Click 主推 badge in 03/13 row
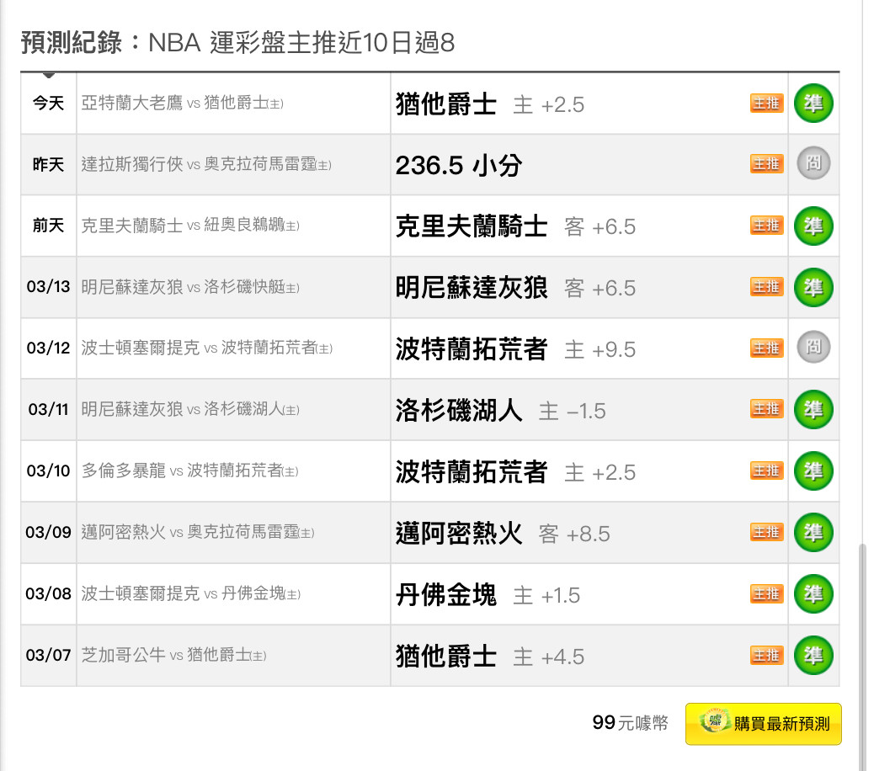The height and width of the screenshot is (771, 874). pos(767,286)
